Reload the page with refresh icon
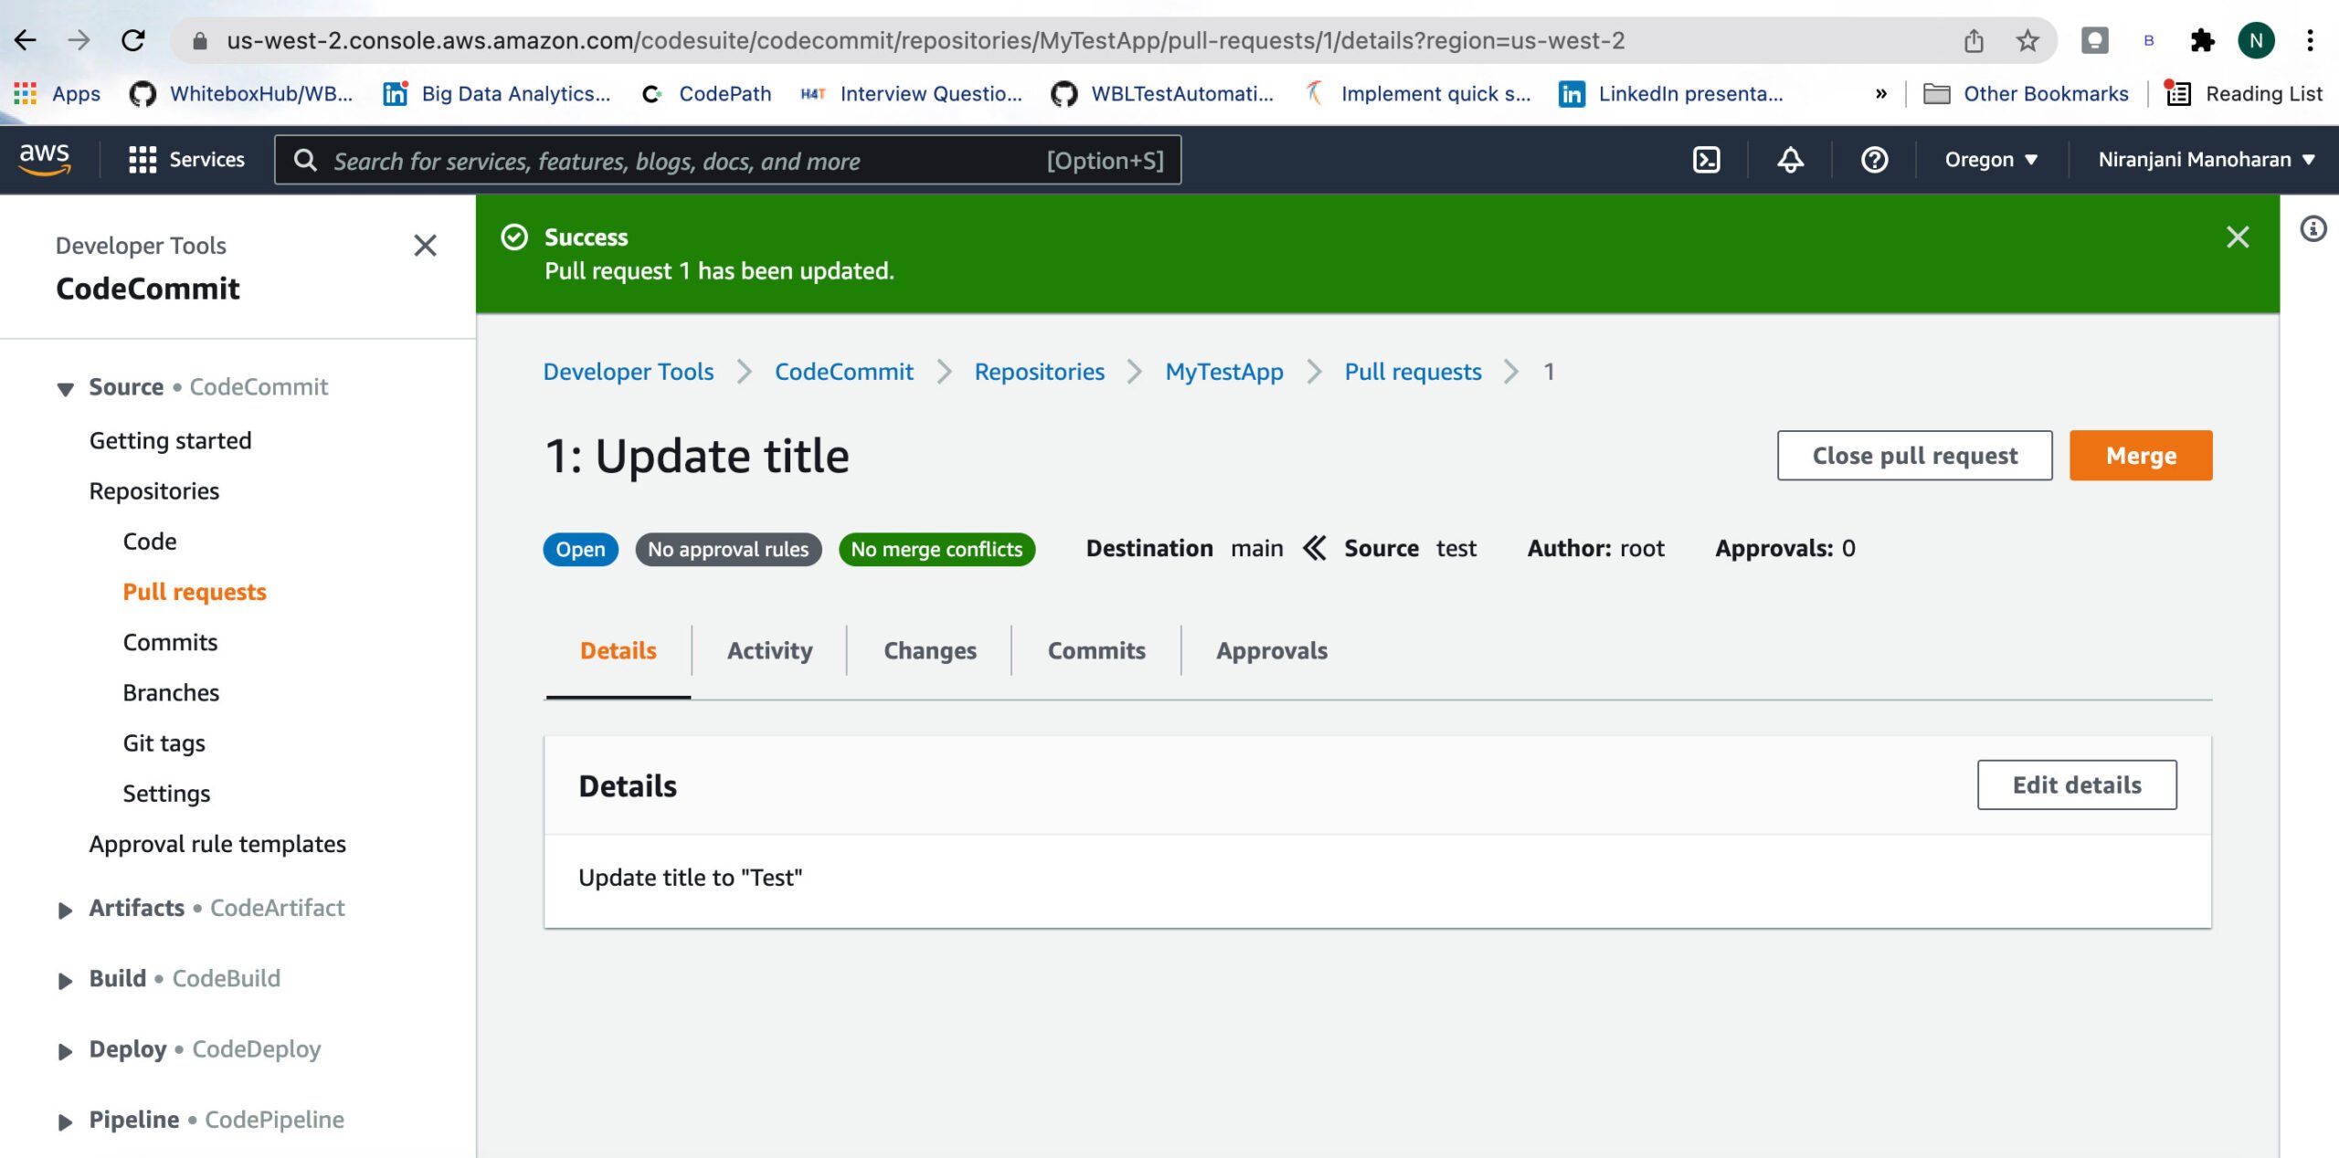Viewport: 2339px width, 1158px height. pos(133,40)
